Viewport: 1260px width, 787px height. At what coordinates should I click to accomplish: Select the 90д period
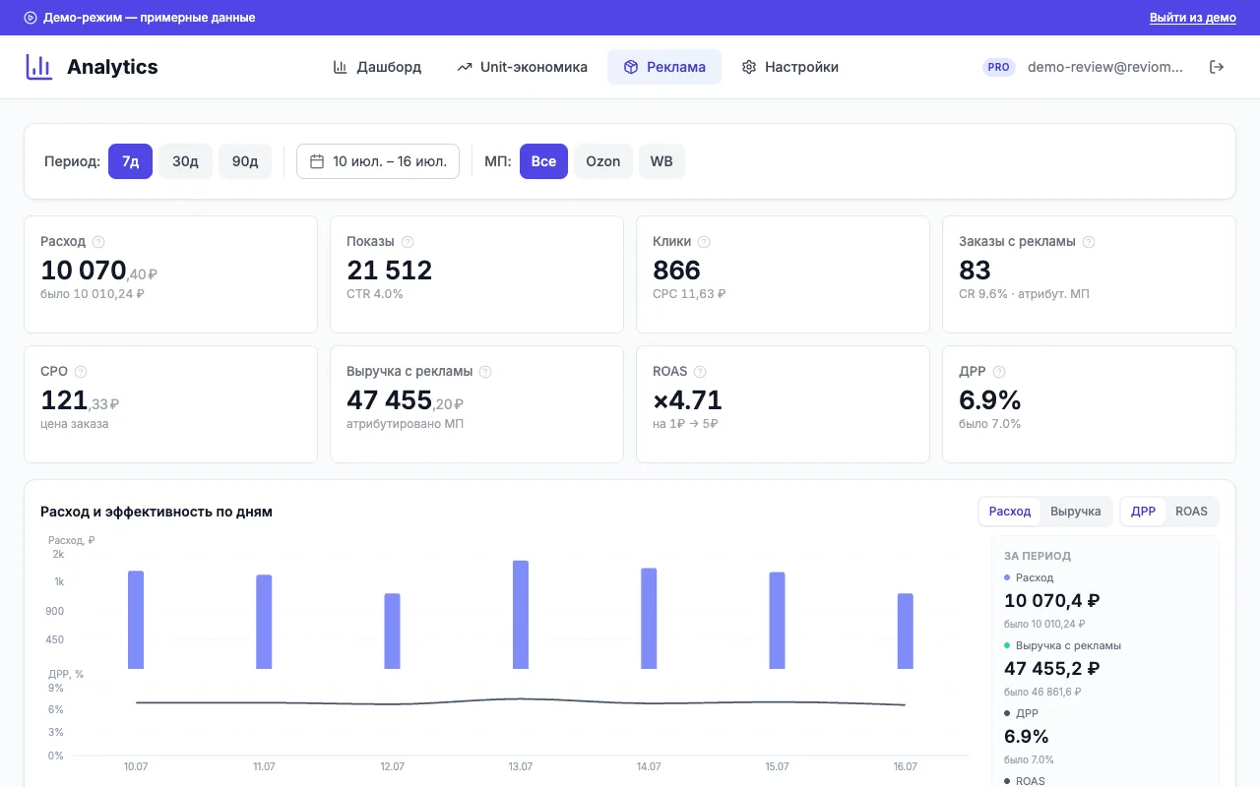(245, 161)
